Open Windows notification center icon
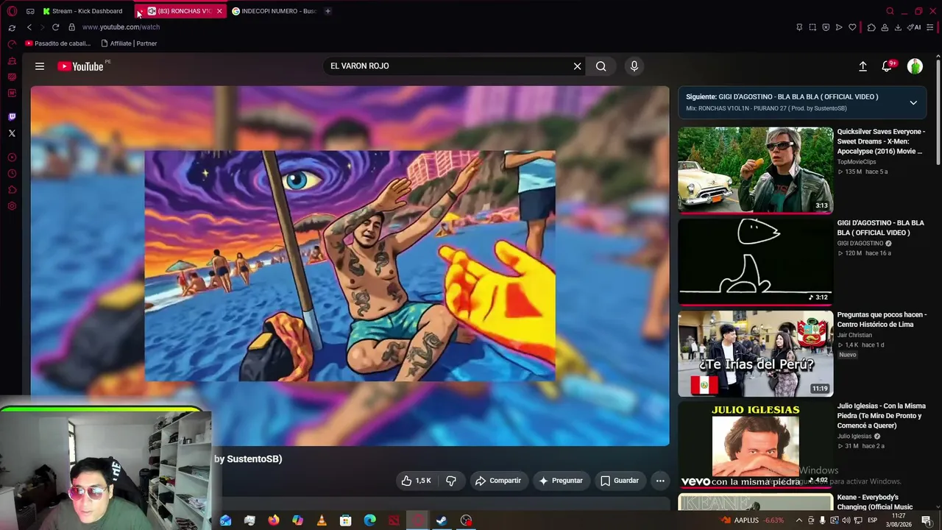The image size is (942, 530). (927, 520)
